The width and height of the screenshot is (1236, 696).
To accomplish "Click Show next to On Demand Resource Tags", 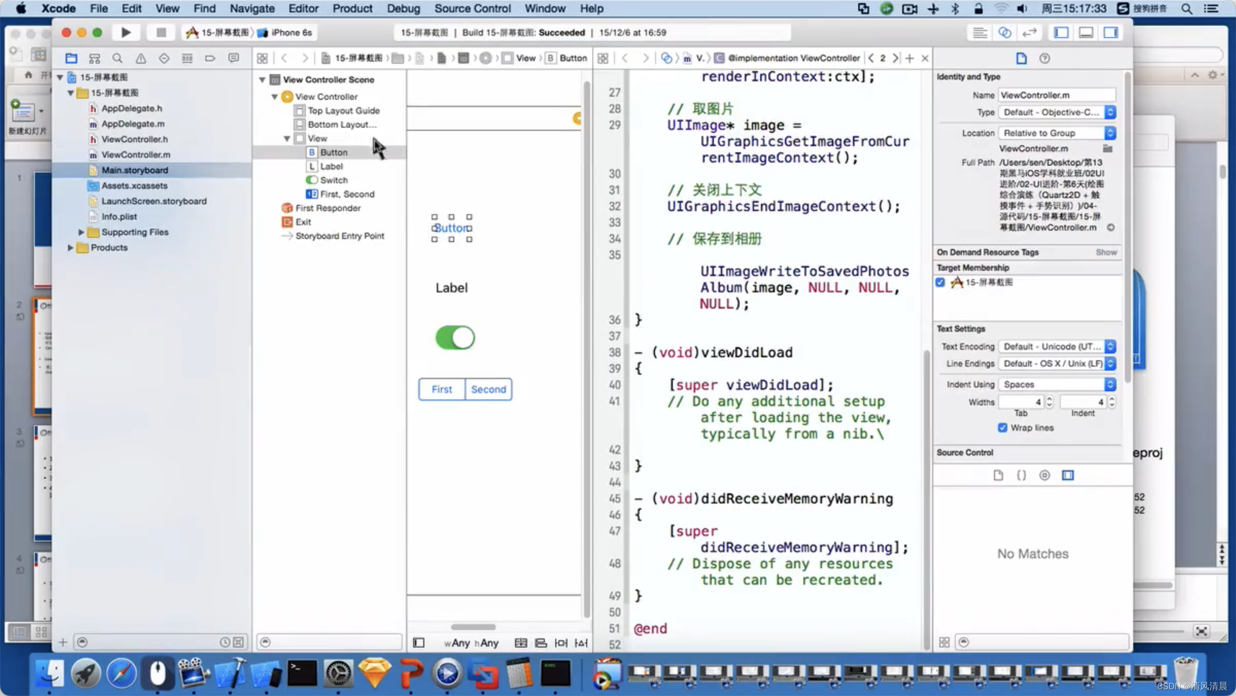I will [1106, 252].
